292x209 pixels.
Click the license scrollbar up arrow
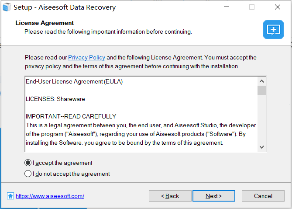(x=261, y=81)
